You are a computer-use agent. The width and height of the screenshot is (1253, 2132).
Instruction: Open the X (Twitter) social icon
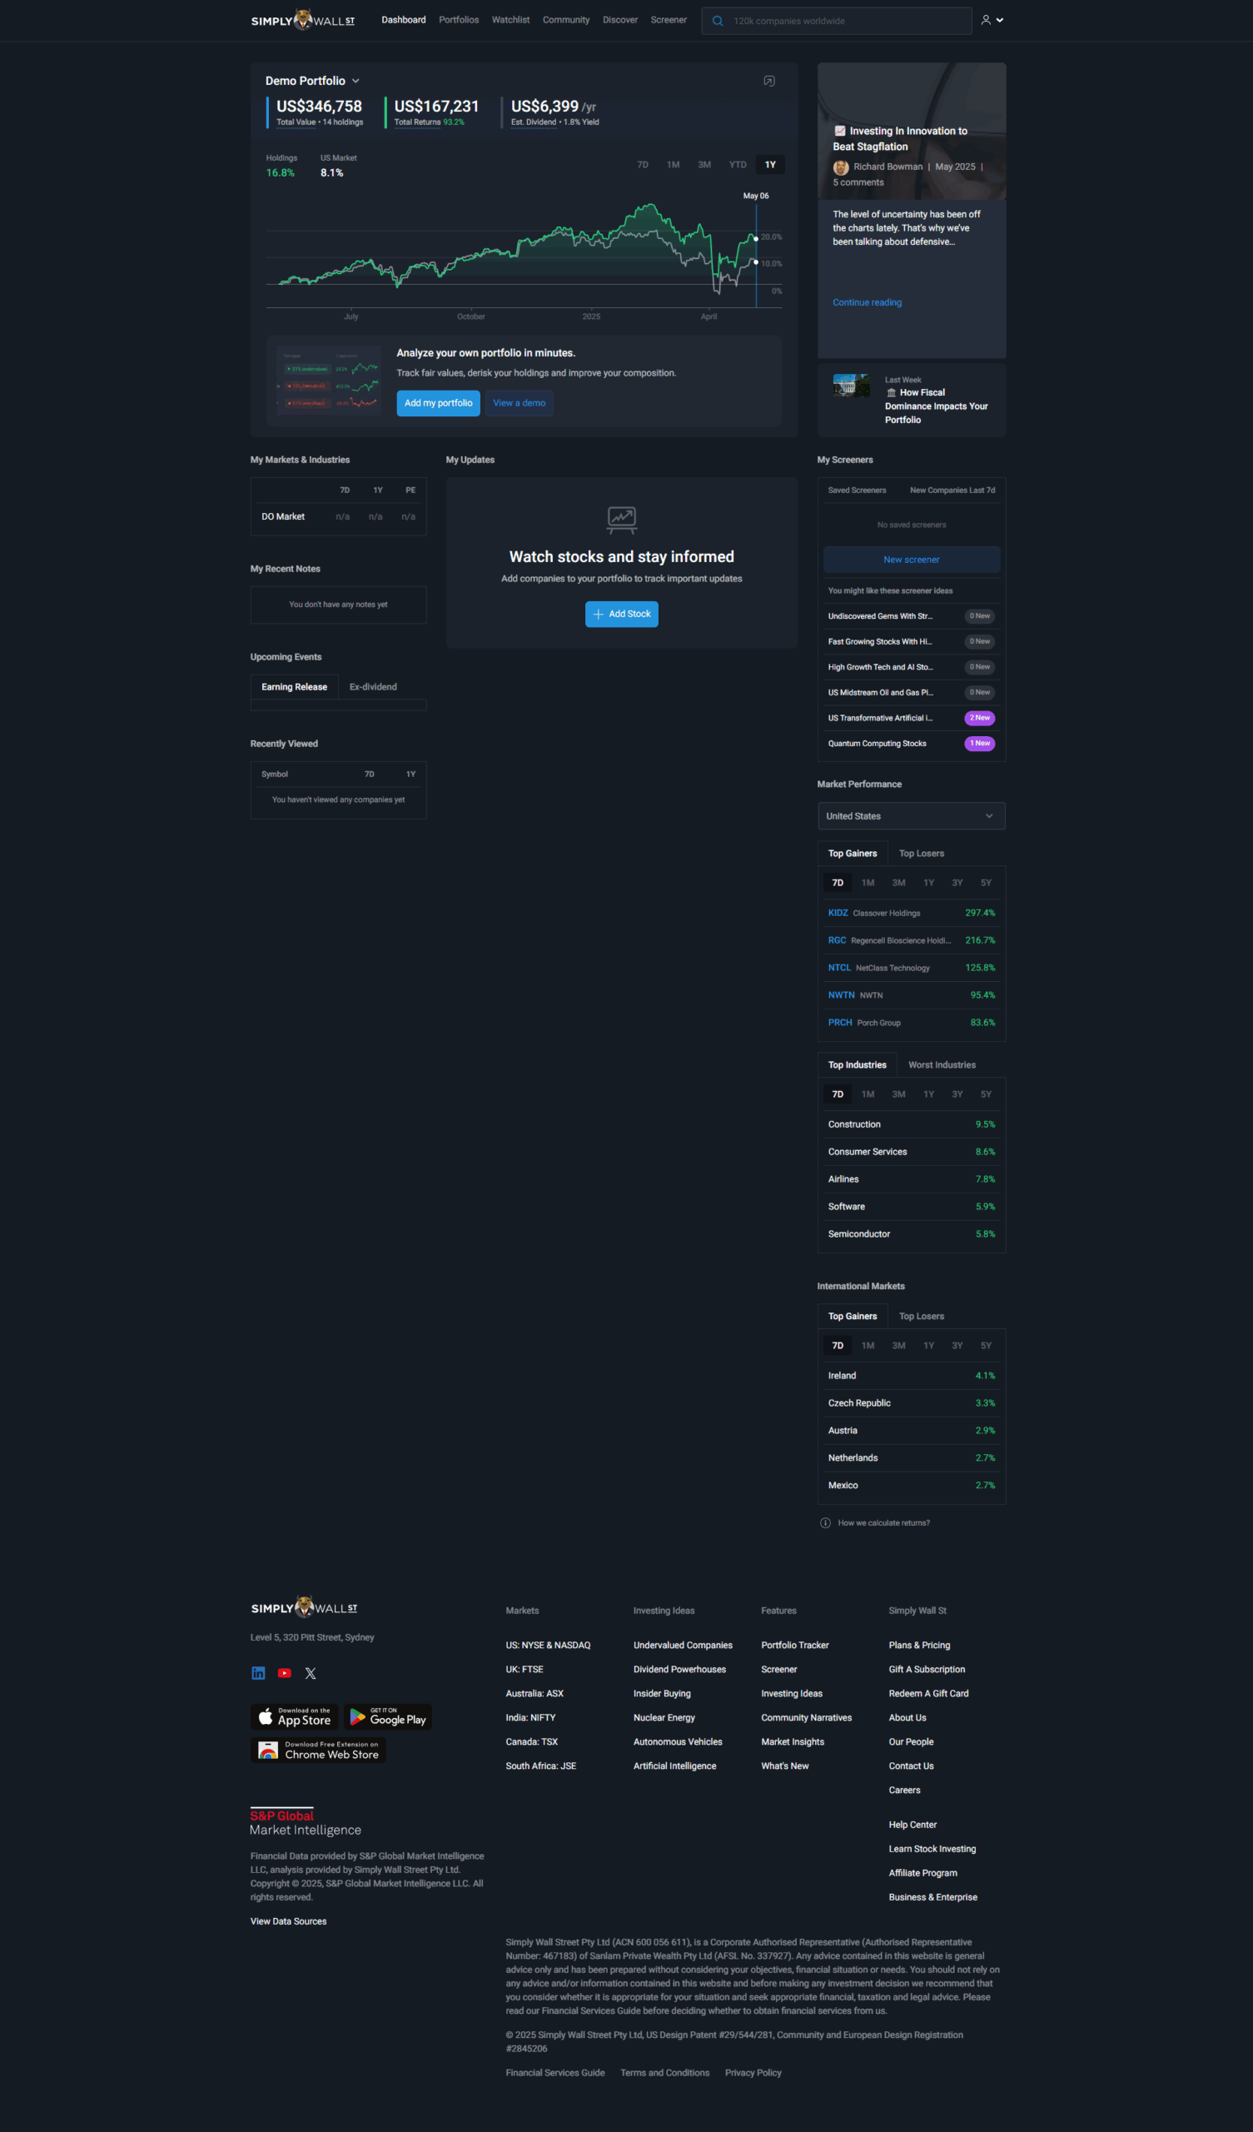click(311, 1672)
